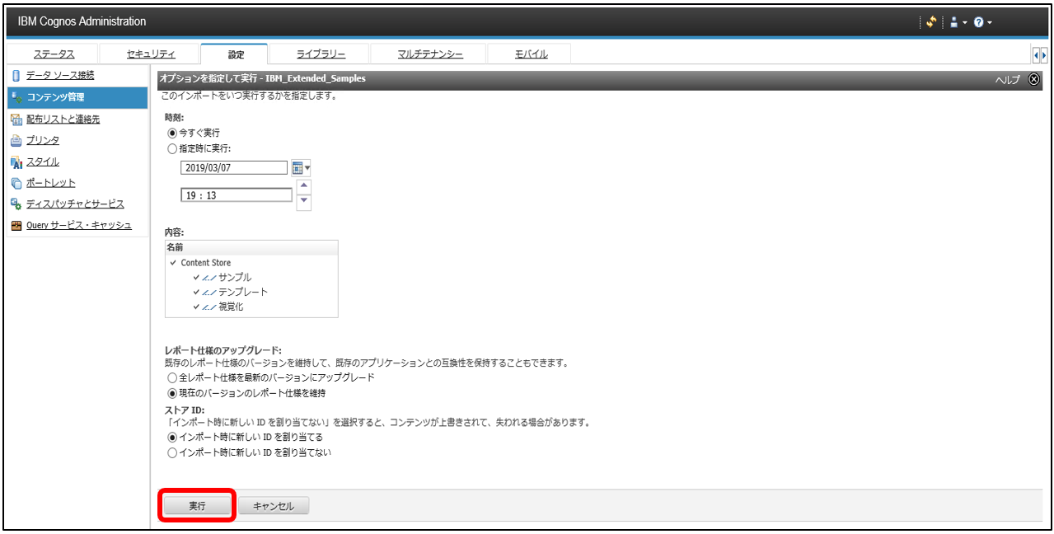Click the question mark help icon
1054x534 pixels.
coord(978,22)
